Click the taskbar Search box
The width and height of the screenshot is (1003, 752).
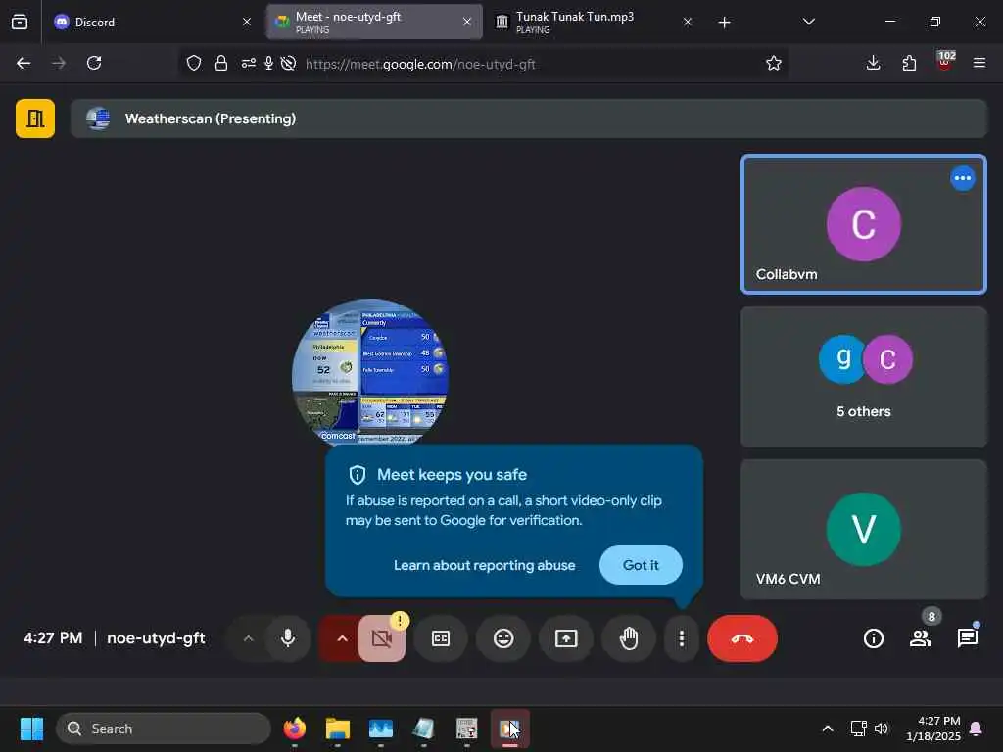click(164, 728)
